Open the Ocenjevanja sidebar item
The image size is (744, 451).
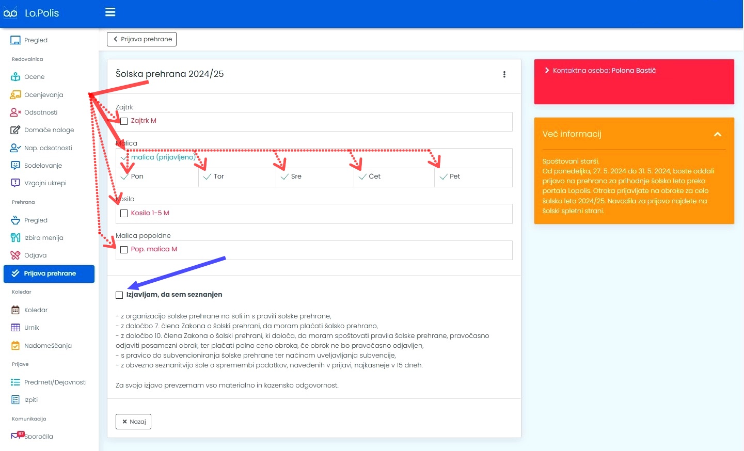(43, 95)
